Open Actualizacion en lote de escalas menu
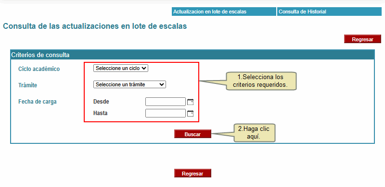 (x=224, y=12)
